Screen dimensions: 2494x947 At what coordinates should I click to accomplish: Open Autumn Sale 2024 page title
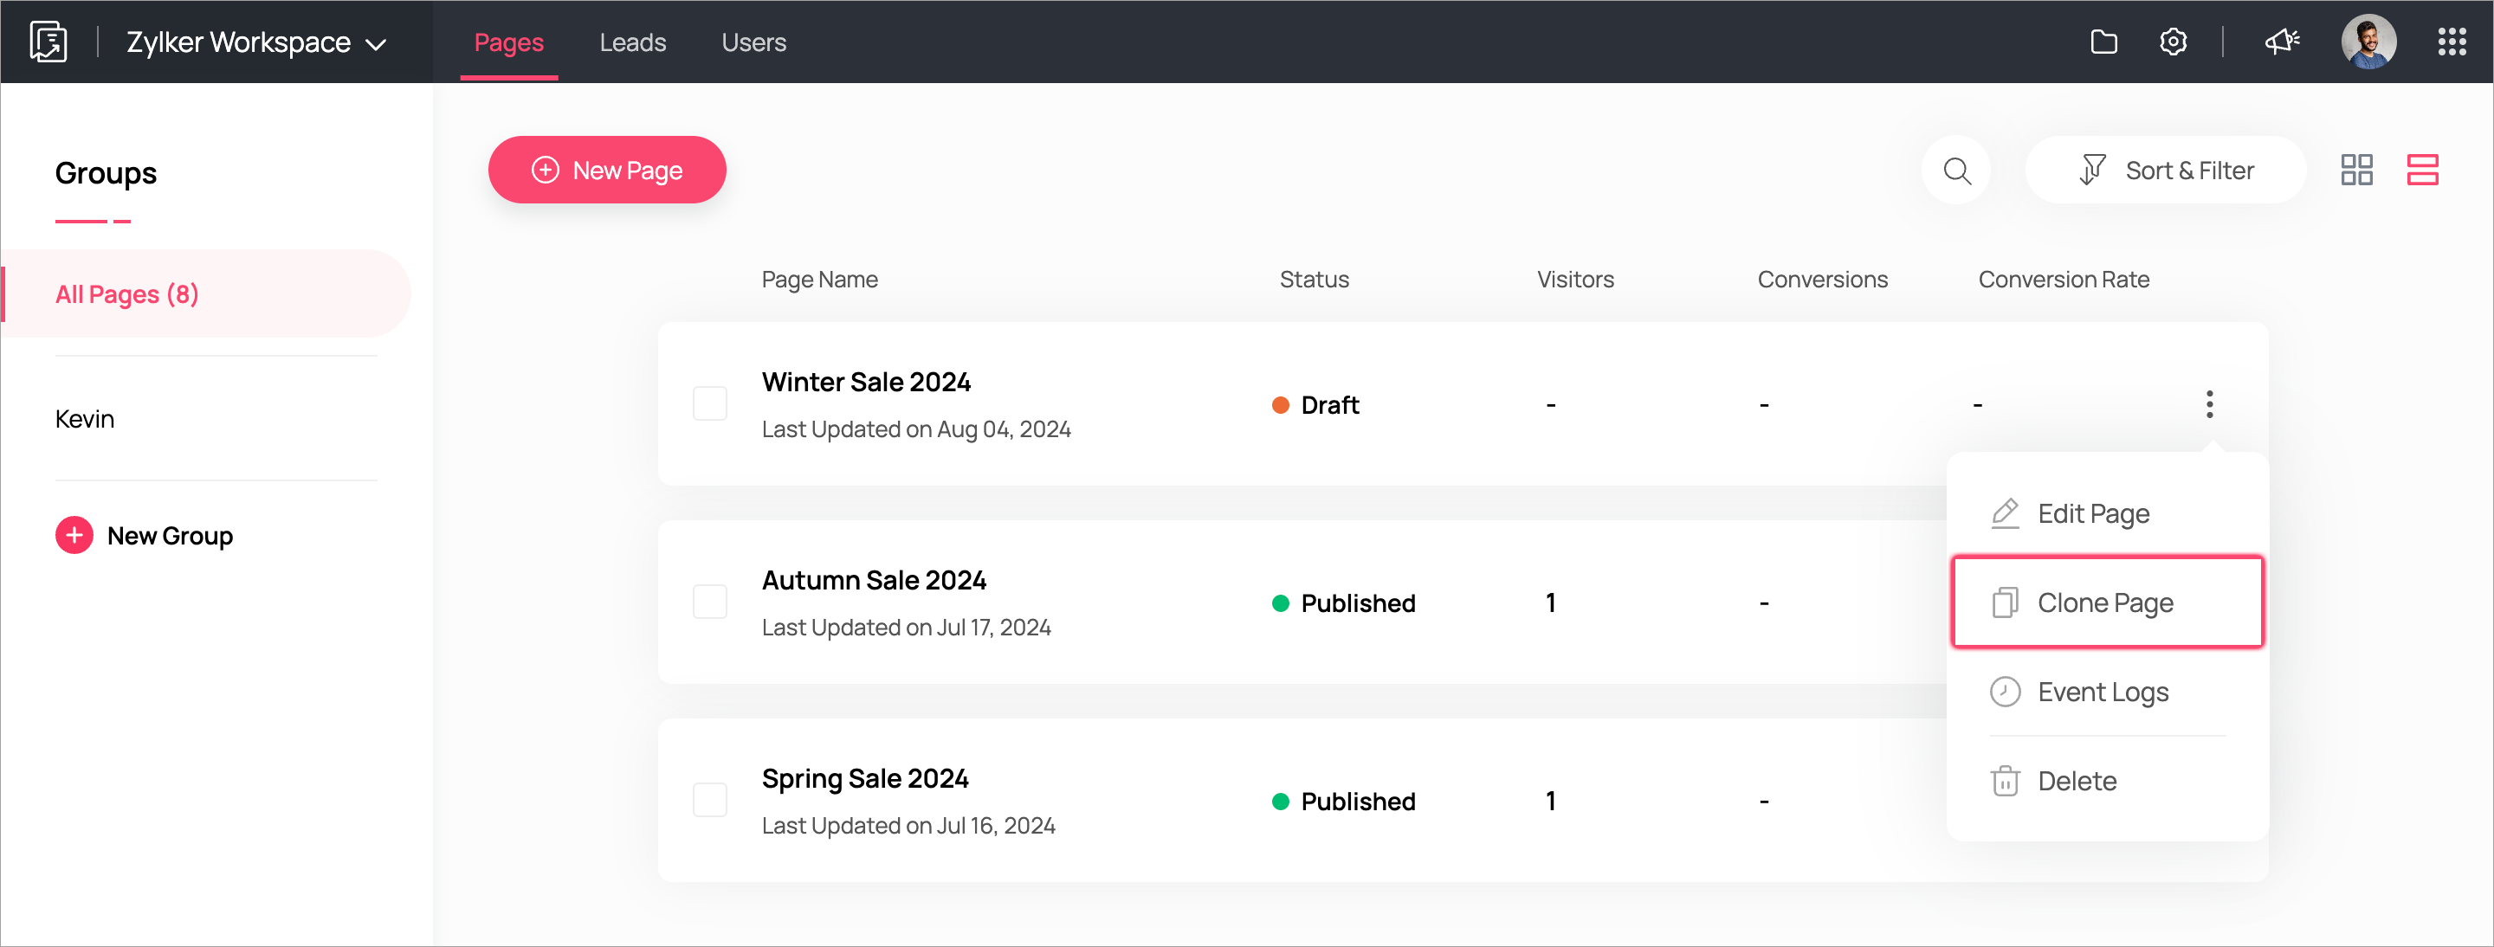pos(873,580)
